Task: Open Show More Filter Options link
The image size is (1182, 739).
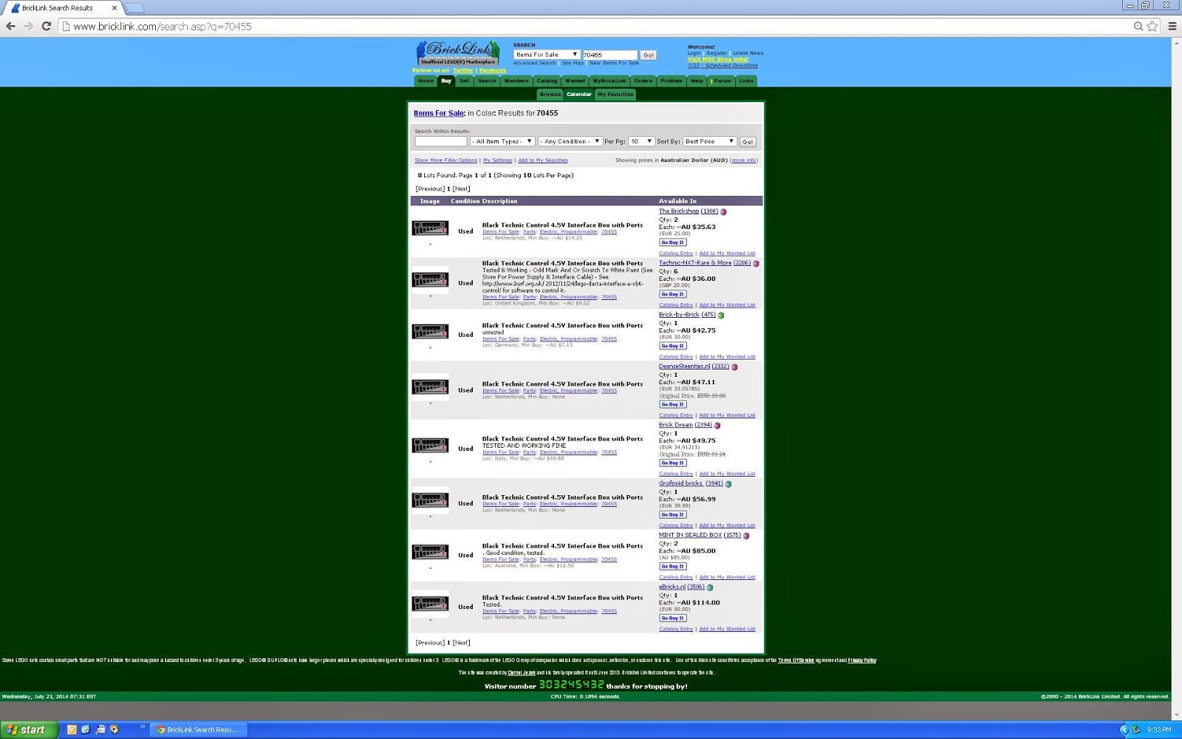Action: (446, 160)
